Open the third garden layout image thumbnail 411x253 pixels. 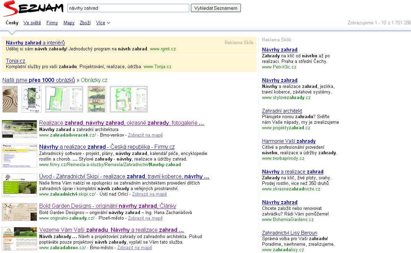64,99
